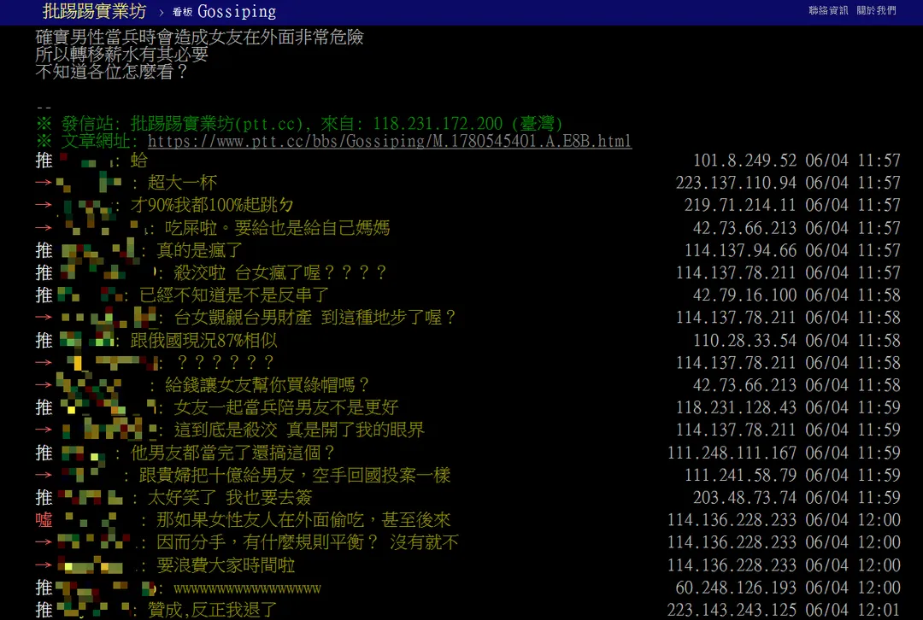
Task: Click the comment 吃屎啦。要給也是給自己媽媽
Action: coord(277,228)
